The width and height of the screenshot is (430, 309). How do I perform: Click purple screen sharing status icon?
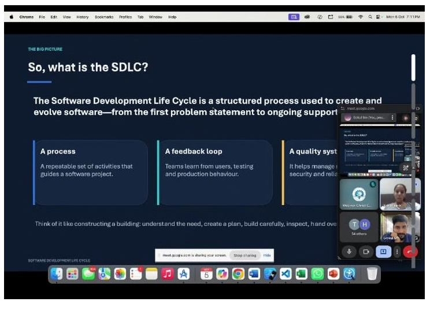(x=294, y=17)
